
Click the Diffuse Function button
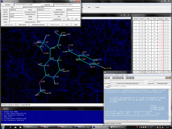59,14
